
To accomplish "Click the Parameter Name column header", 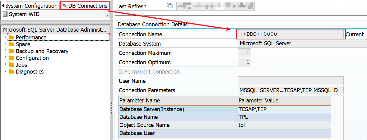I will [x=178, y=101].
